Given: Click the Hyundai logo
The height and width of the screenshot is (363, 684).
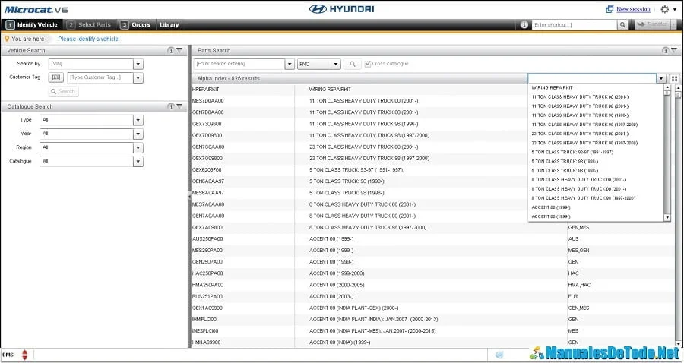Looking at the screenshot, I should pos(341,8).
